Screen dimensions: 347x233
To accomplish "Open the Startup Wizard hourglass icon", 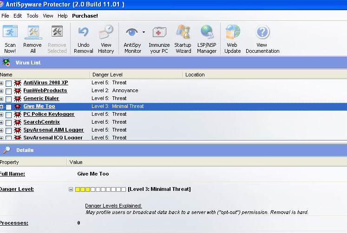I will coord(183,32).
